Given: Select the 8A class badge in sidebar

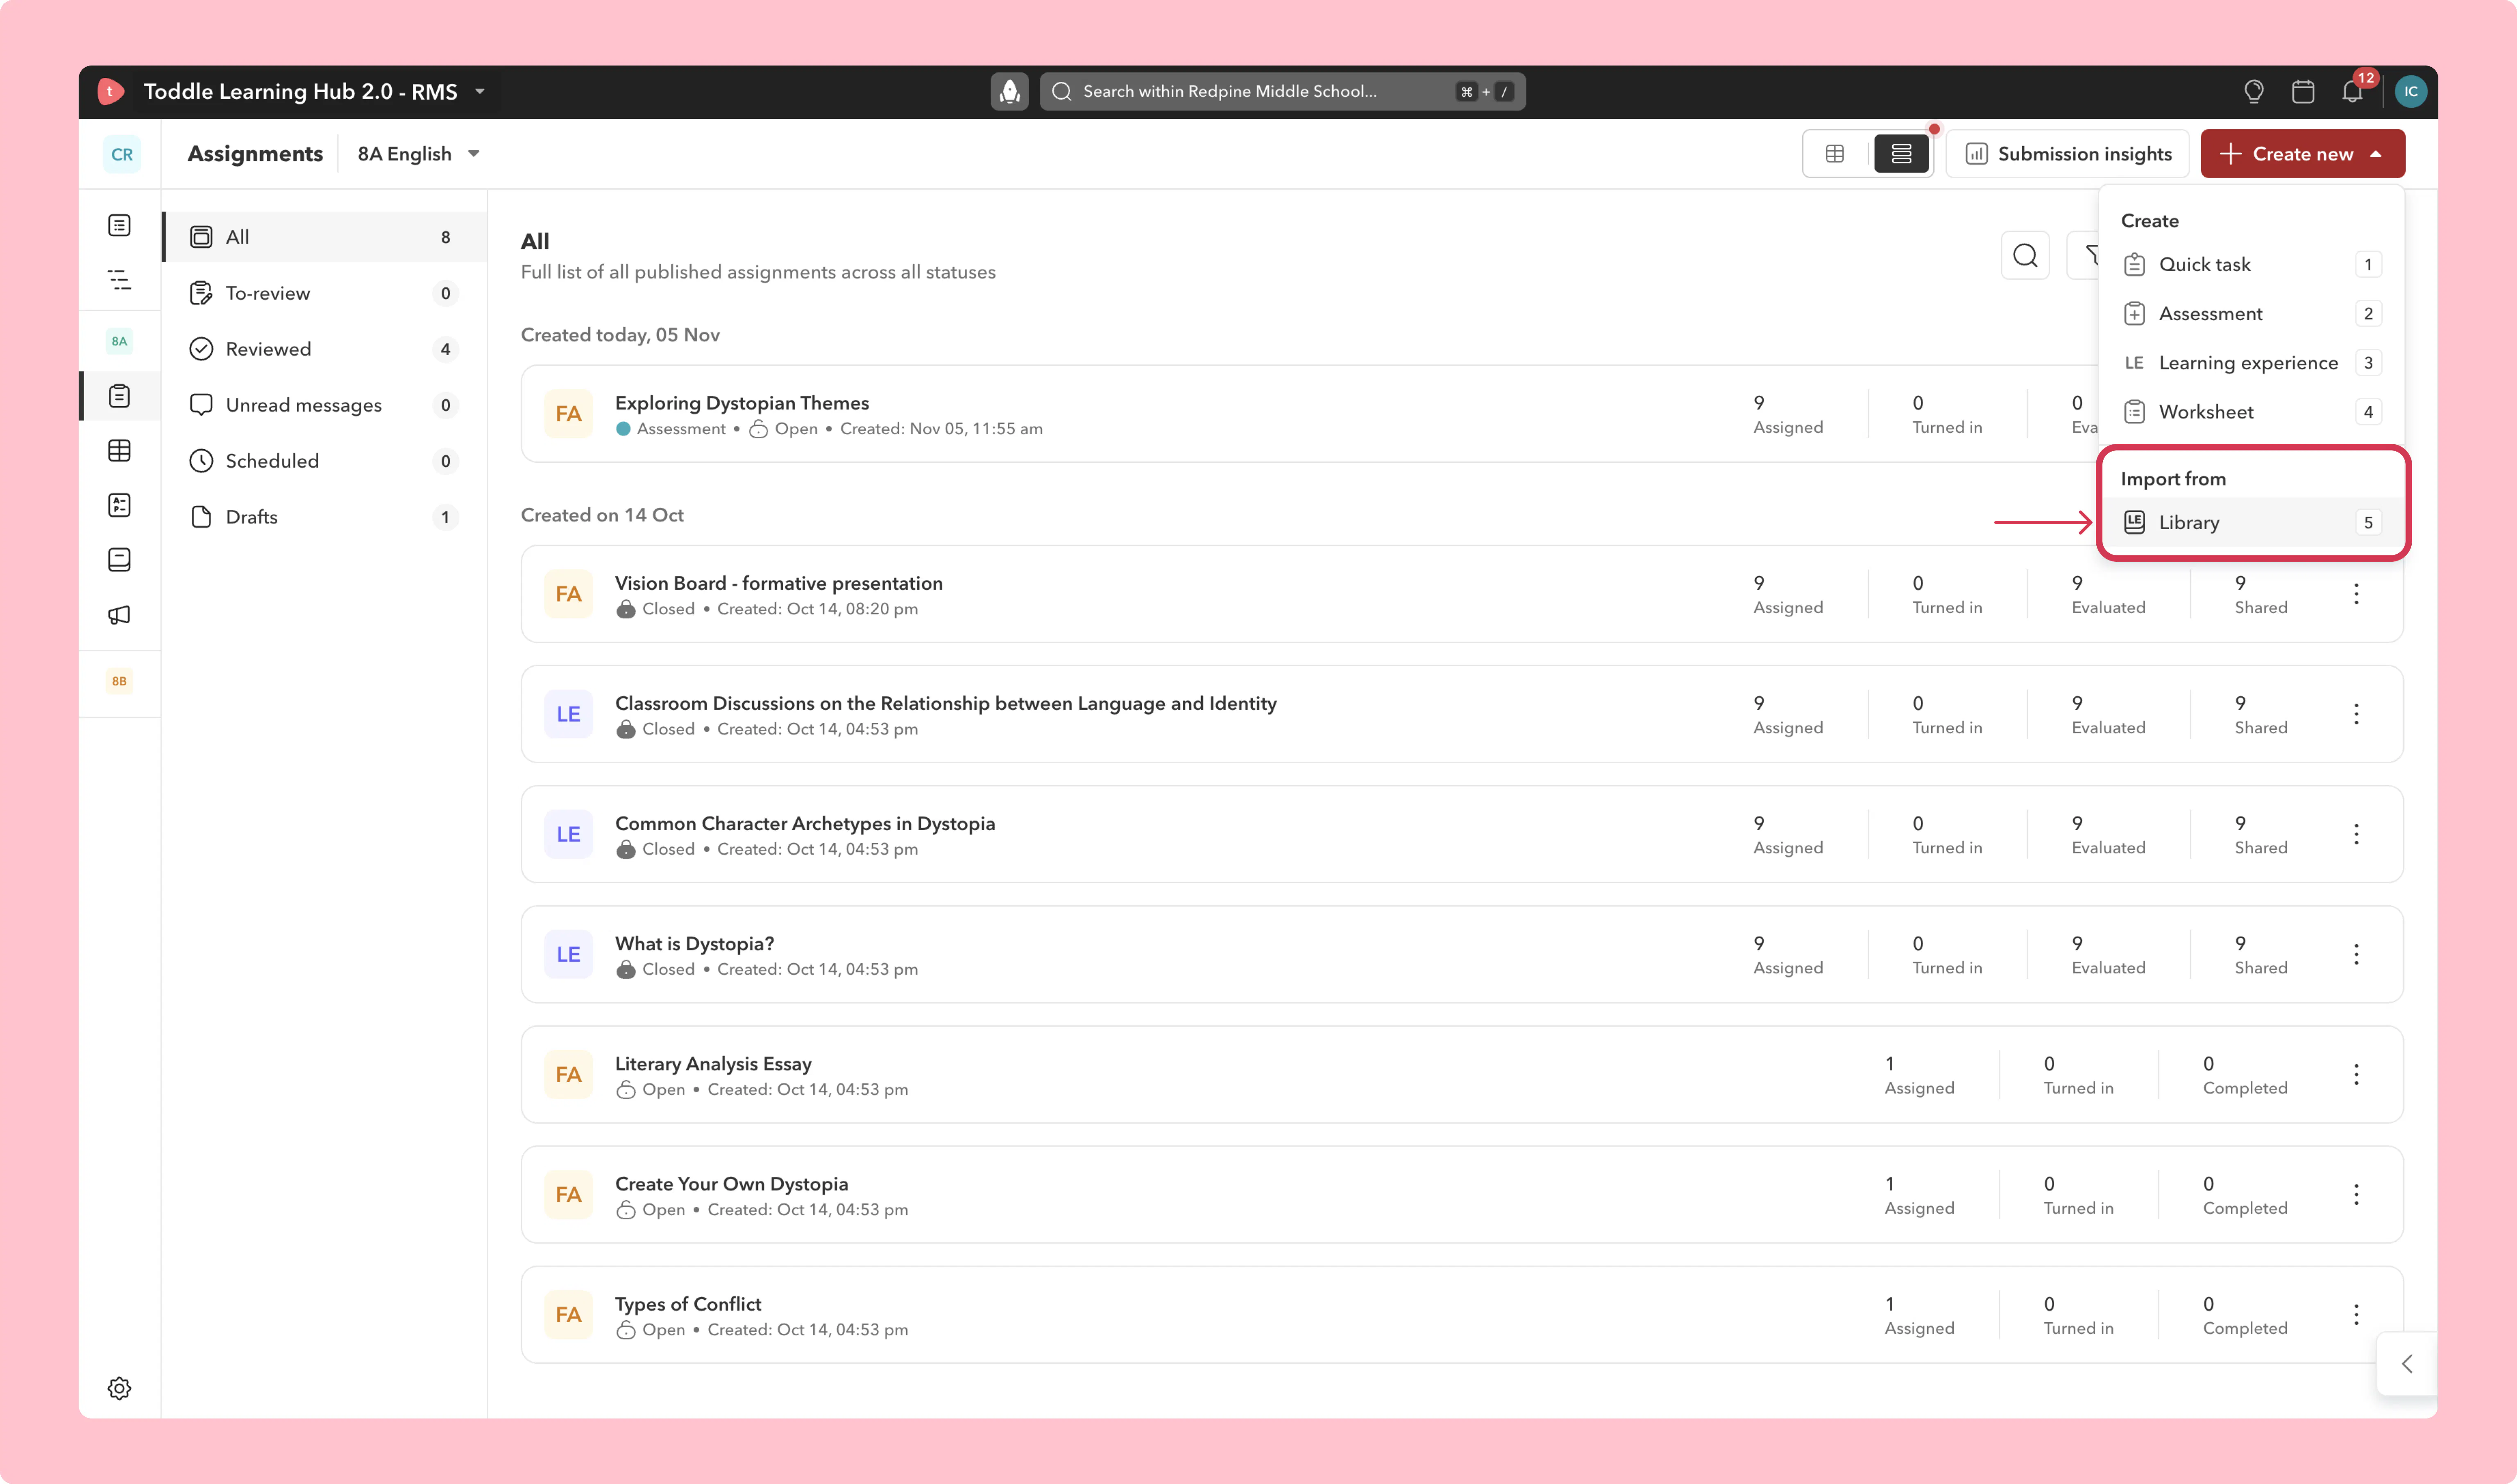Looking at the screenshot, I should point(119,341).
